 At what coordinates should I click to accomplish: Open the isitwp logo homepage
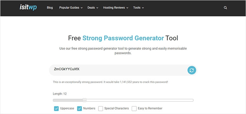[x=28, y=7]
